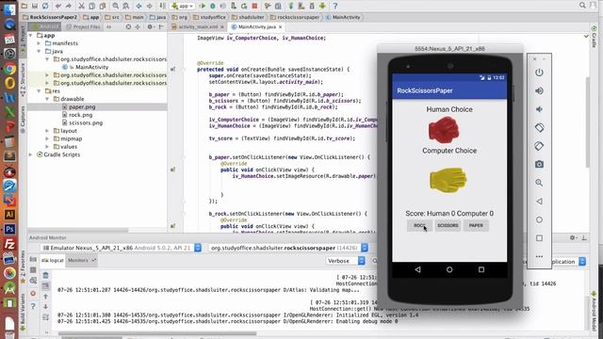603x339 pixels.
Task: Click the logcat scroll-up arrow icon
Action: [45, 297]
